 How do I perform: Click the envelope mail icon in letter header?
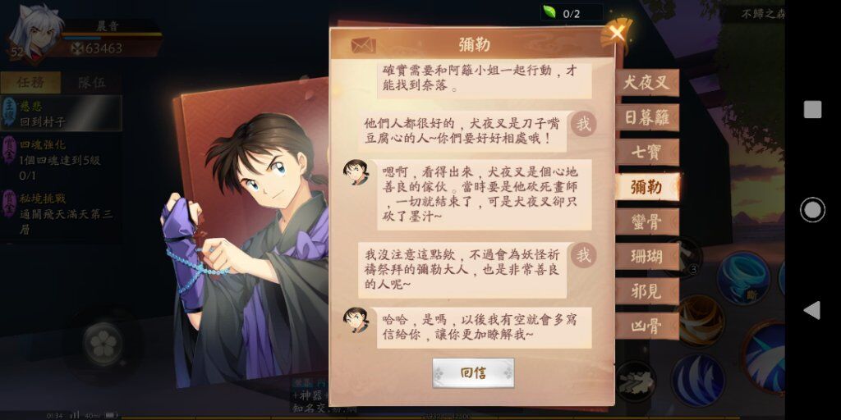363,45
